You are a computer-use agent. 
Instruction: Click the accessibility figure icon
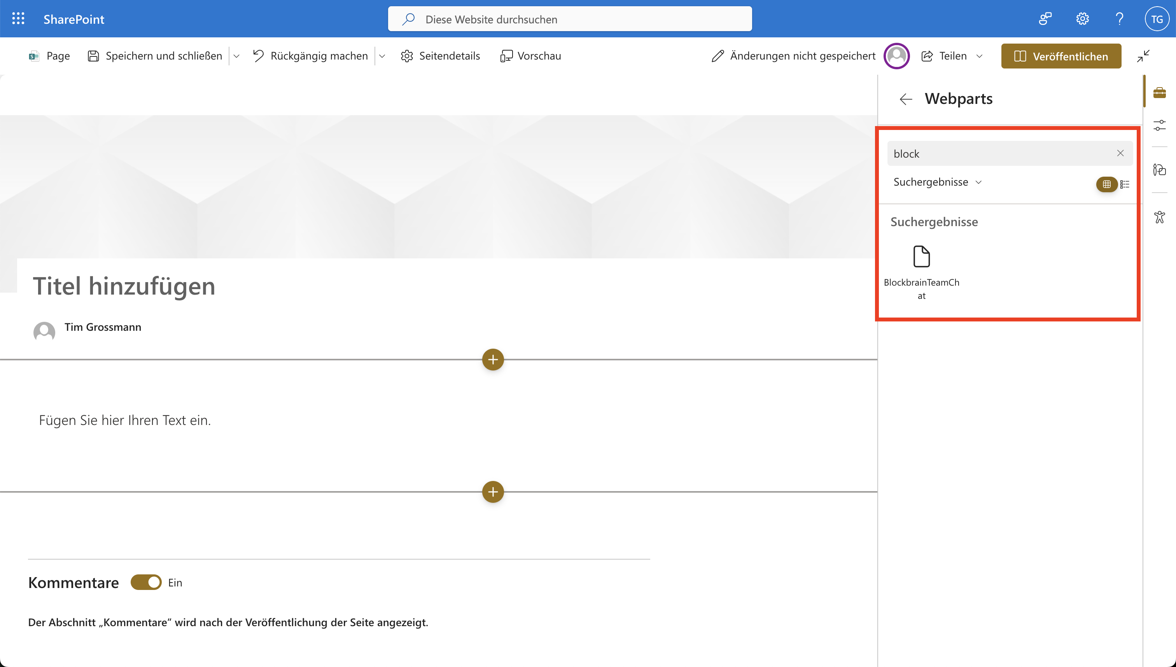coord(1159,217)
